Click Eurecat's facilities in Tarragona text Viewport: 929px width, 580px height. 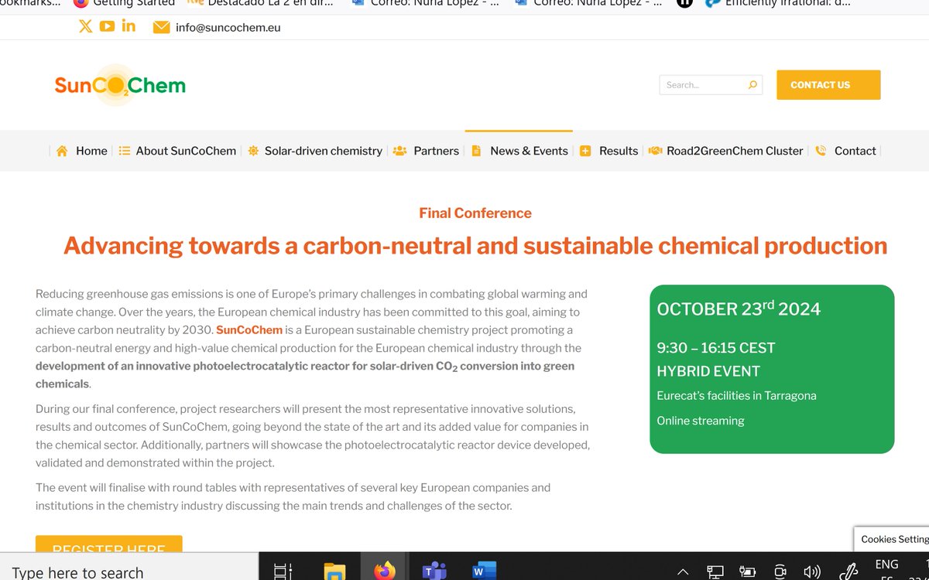click(x=736, y=396)
